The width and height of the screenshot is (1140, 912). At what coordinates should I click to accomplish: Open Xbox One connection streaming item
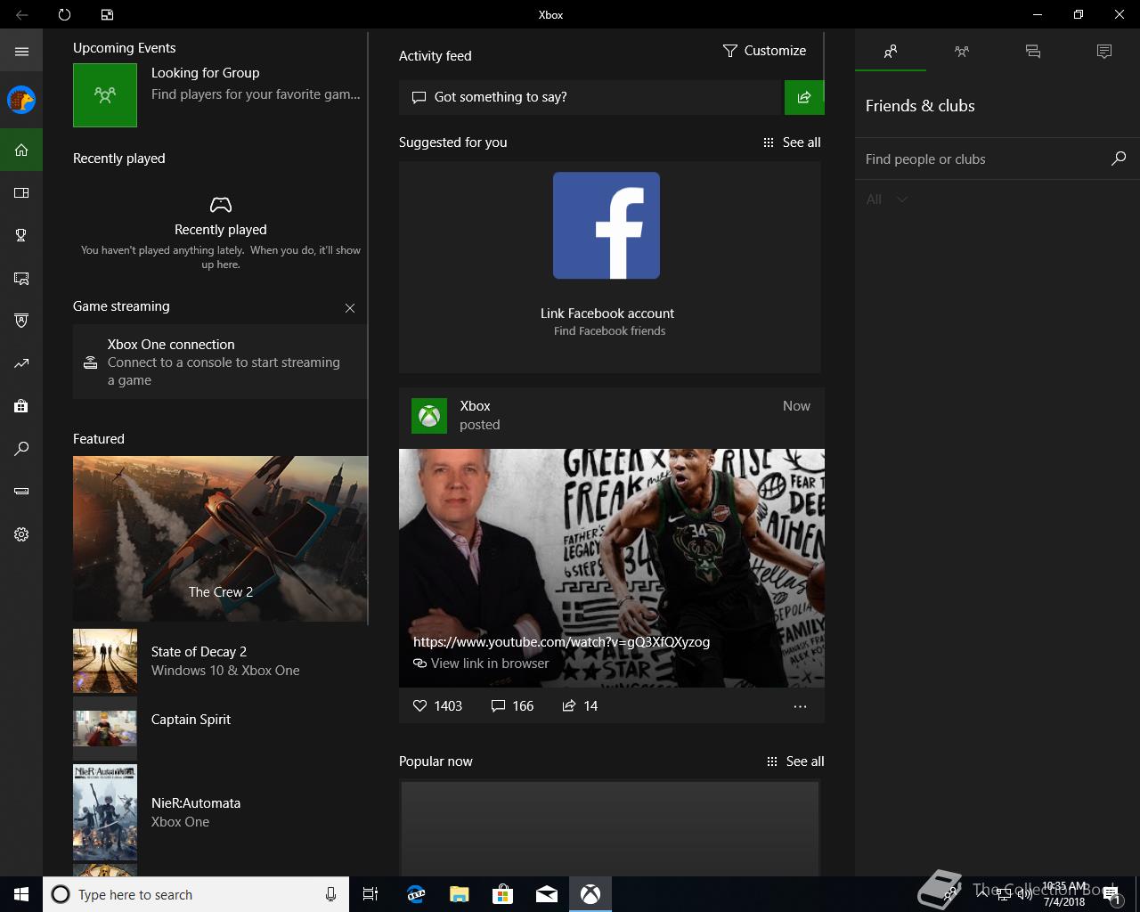(x=220, y=362)
